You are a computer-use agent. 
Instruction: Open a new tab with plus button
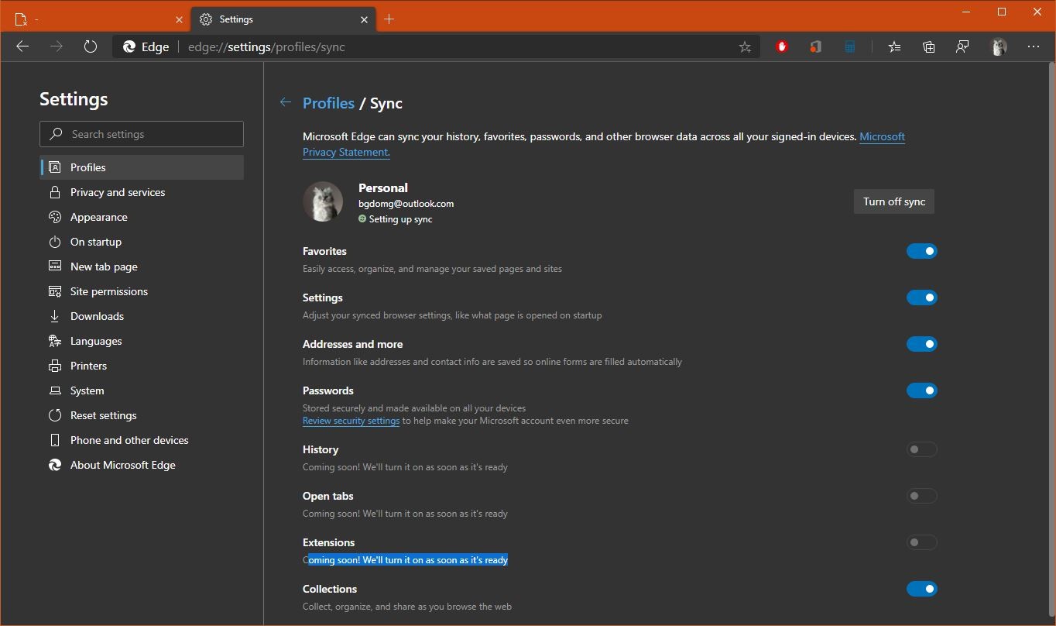point(389,19)
